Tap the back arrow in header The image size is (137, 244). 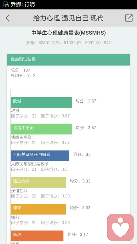(x=8, y=18)
